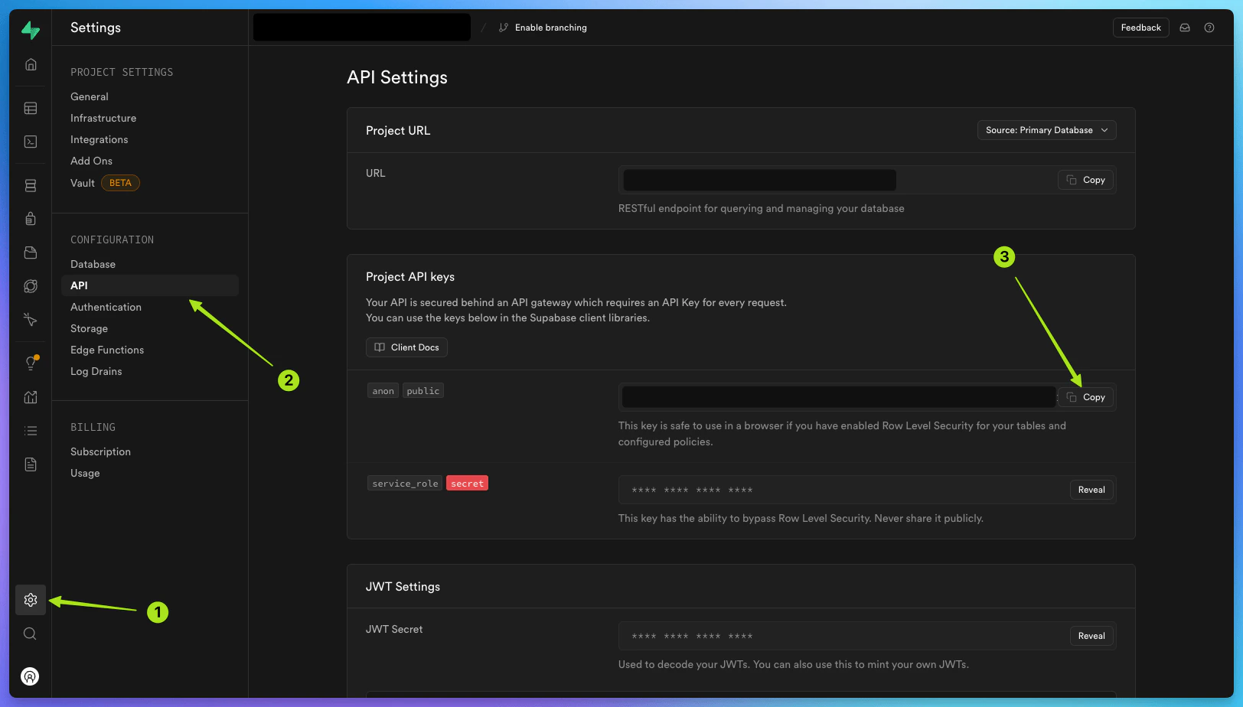Open the Advisors lightbulb icon
The height and width of the screenshot is (707, 1243).
coord(30,362)
